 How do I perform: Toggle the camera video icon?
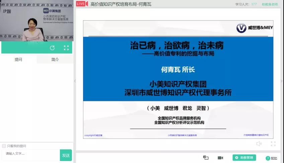coord(220,158)
